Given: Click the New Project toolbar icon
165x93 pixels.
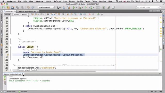Looking at the screenshot, I should 8,7.
